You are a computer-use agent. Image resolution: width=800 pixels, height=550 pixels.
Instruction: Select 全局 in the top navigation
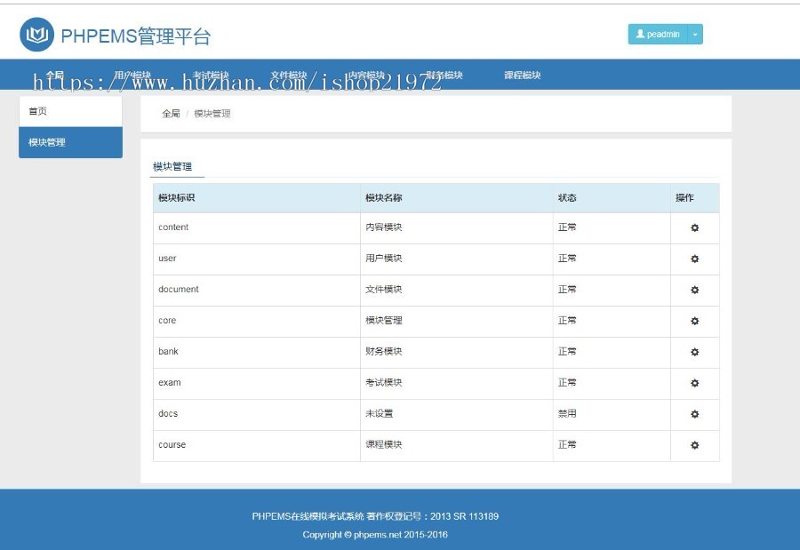pos(53,76)
